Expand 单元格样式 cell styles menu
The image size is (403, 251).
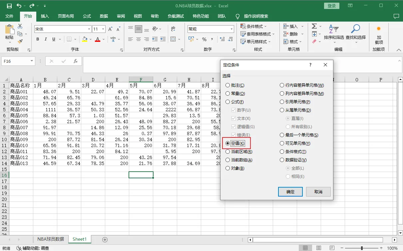click(255, 42)
